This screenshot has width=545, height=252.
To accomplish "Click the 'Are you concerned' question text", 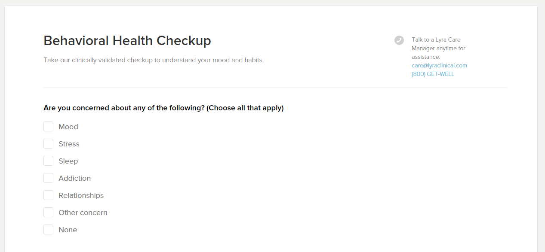I will pyautogui.click(x=163, y=108).
